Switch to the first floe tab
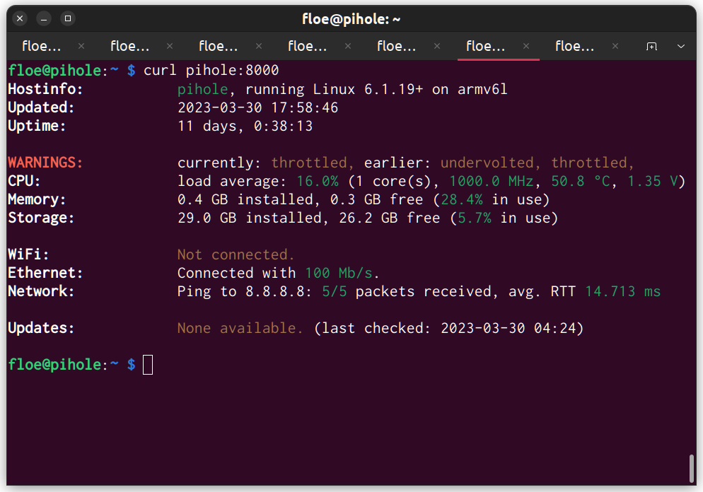Viewport: 703px width, 492px height. [x=41, y=46]
